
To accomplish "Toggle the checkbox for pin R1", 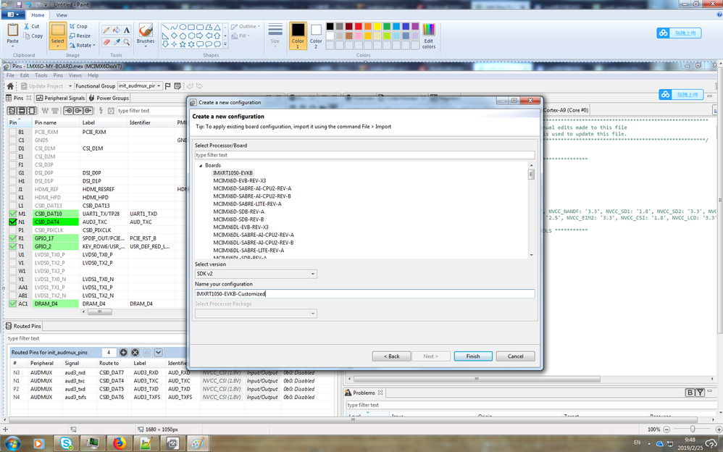I will [12, 238].
